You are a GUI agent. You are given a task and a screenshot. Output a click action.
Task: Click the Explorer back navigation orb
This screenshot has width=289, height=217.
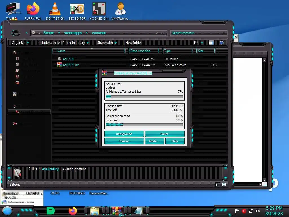16,33
